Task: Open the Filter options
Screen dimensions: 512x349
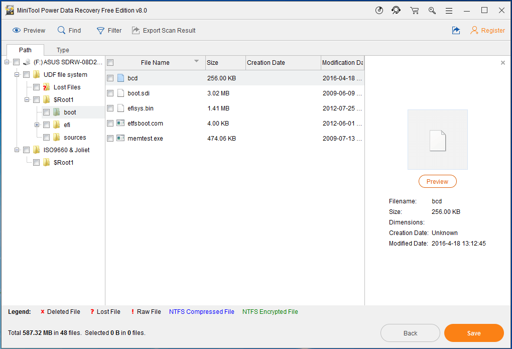Action: (x=109, y=30)
